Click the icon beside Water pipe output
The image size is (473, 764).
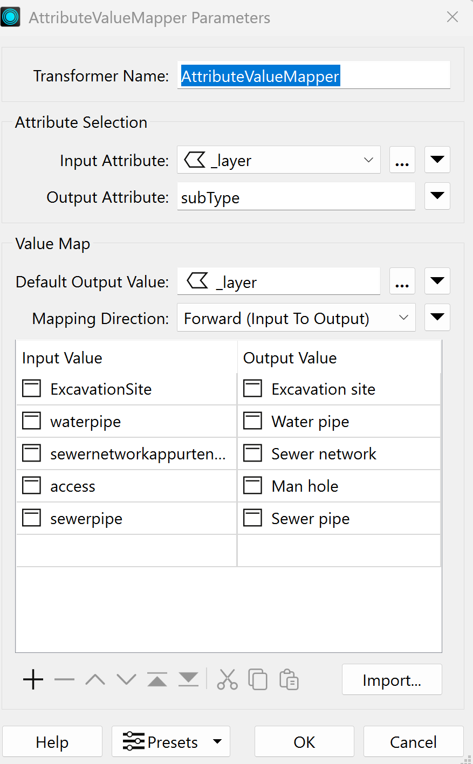click(x=253, y=421)
